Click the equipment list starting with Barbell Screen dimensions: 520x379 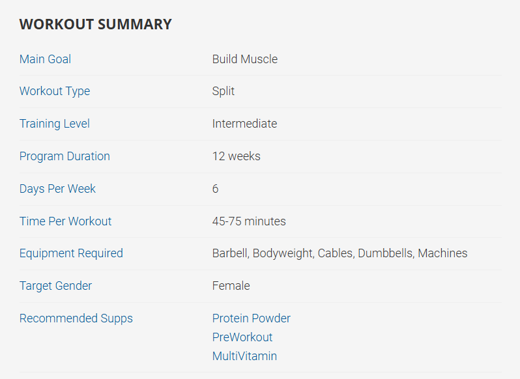(339, 253)
